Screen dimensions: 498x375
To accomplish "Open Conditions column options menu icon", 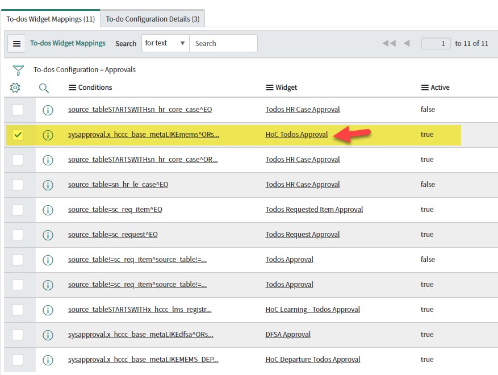I will pyautogui.click(x=73, y=88).
